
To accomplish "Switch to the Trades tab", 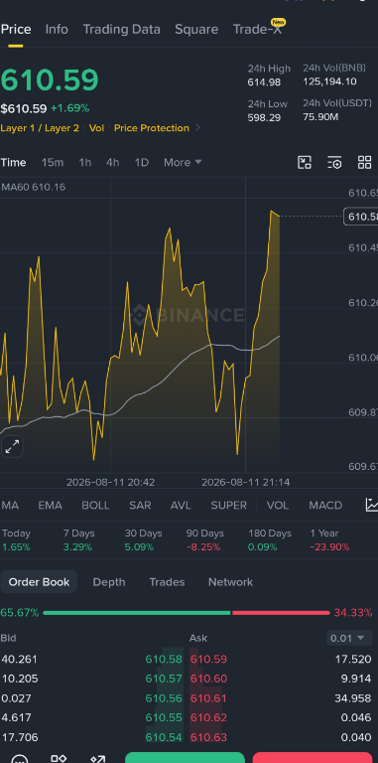I will 167,582.
